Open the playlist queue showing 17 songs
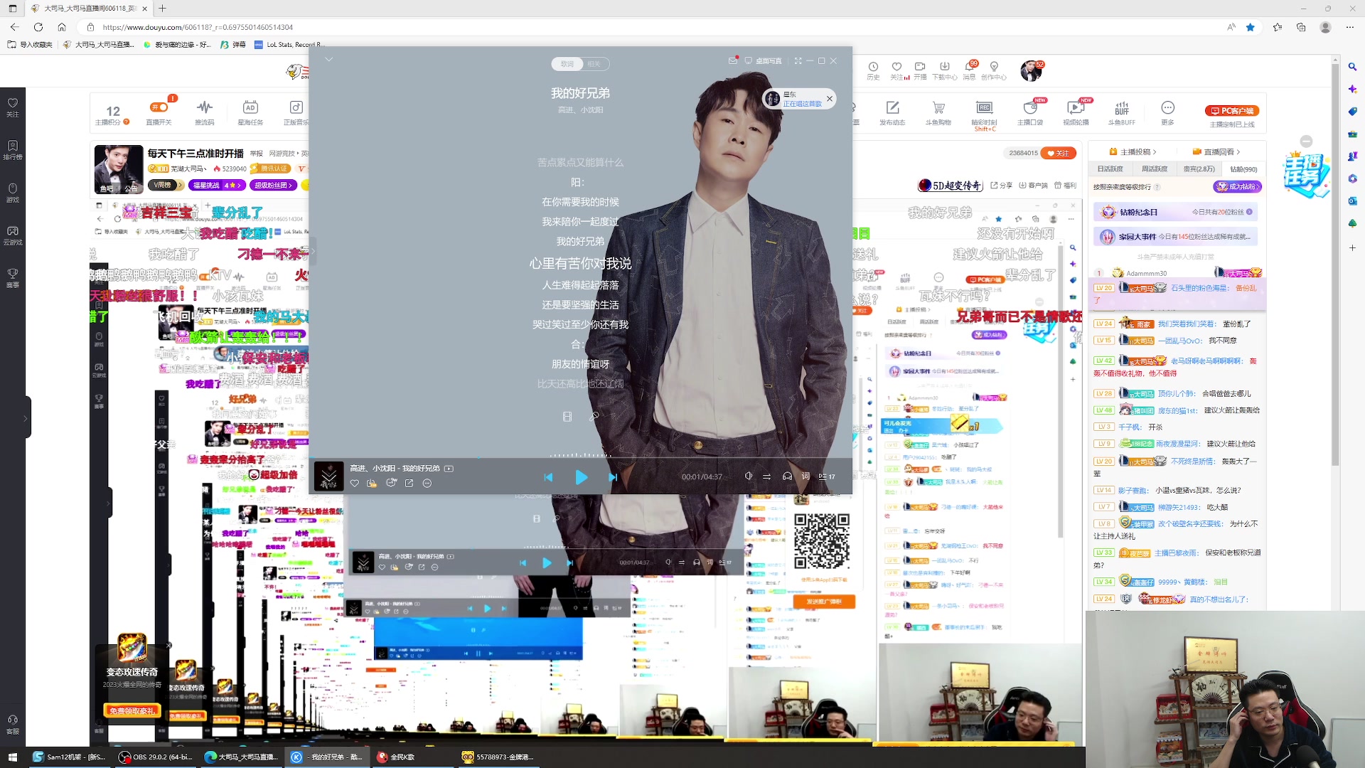The image size is (1365, 768). [826, 476]
